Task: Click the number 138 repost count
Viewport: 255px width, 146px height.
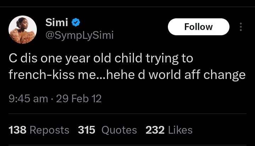Action: coord(17,130)
